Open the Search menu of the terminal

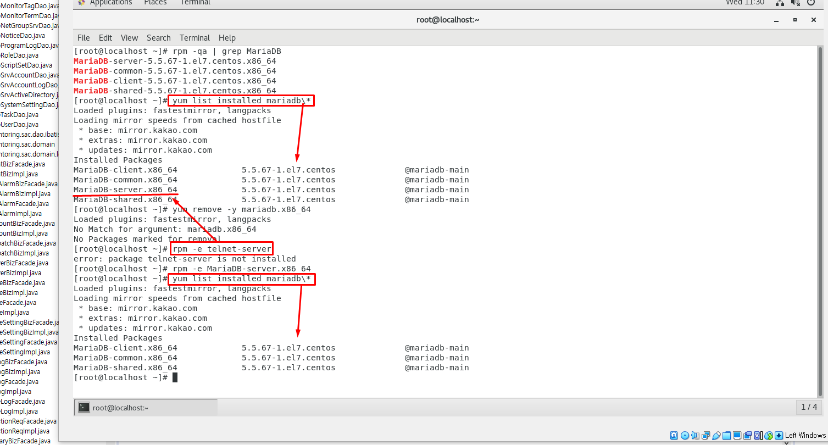pos(159,38)
